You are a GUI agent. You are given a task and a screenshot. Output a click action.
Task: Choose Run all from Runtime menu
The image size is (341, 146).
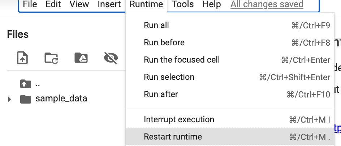(230, 25)
